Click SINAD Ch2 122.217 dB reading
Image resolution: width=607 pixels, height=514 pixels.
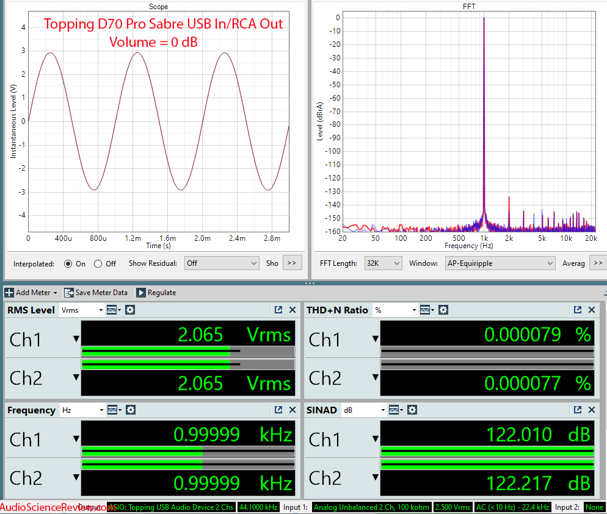538,483
